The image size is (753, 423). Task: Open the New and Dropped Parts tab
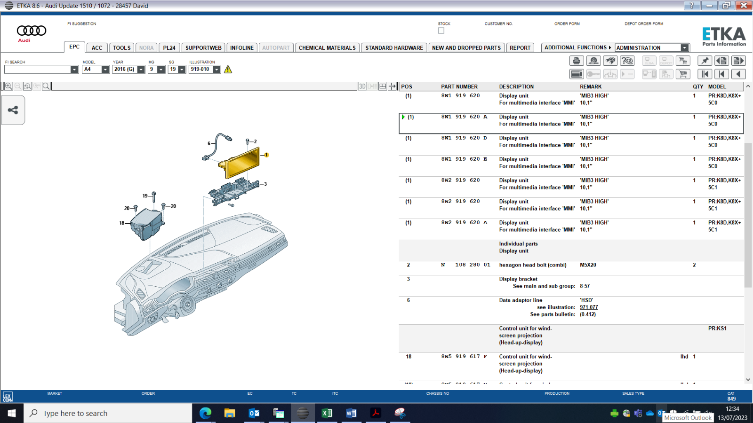tap(466, 48)
